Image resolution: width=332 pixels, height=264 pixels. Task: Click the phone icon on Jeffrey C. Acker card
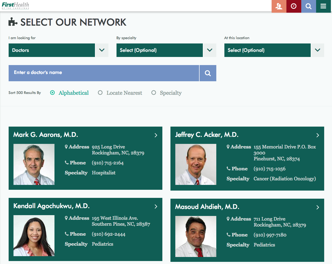click(228, 168)
